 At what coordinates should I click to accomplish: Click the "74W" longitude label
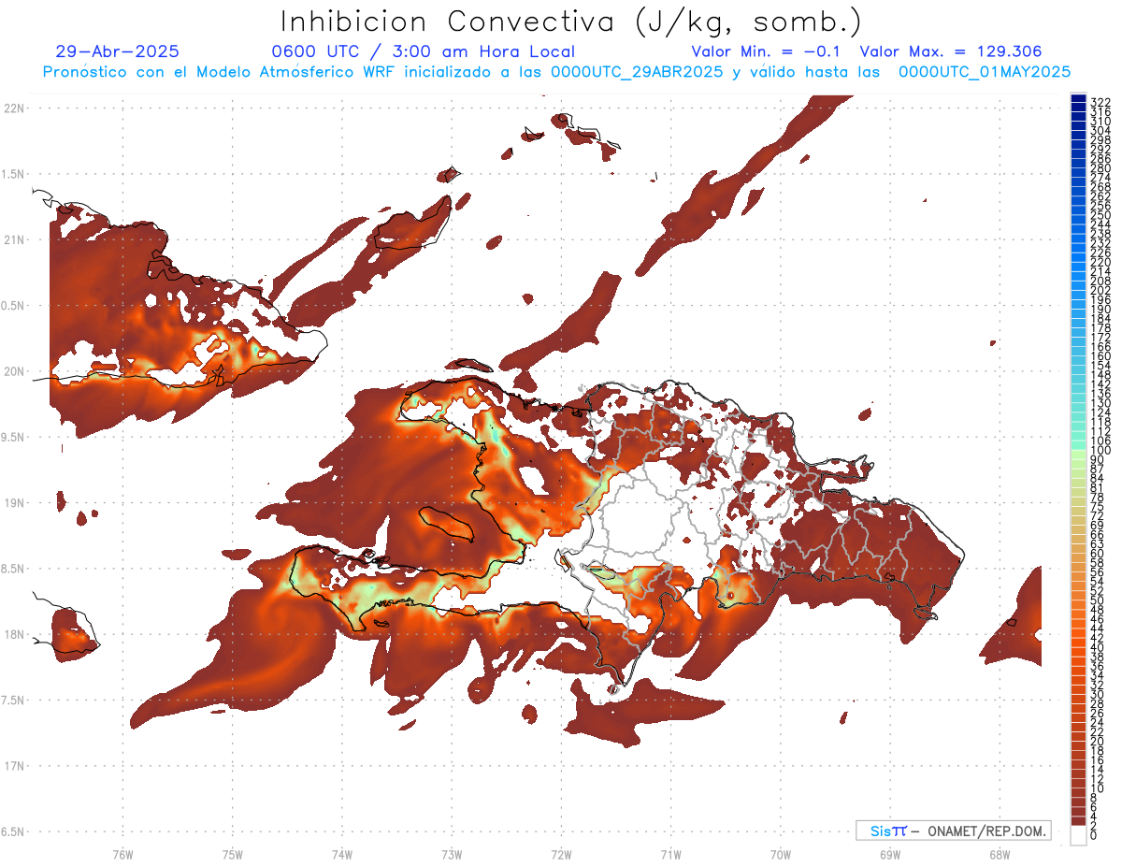(341, 853)
